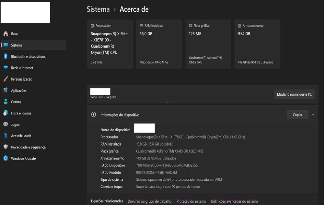Click the Tipo de sistema value 64 bits ARM

click(x=179, y=180)
